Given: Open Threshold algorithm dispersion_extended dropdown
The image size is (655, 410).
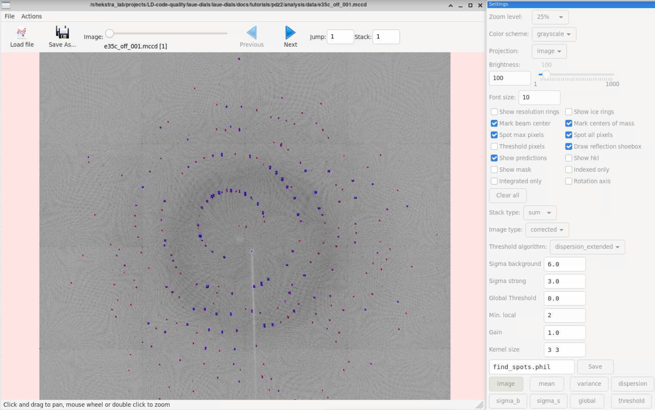Looking at the screenshot, I should click(x=587, y=247).
